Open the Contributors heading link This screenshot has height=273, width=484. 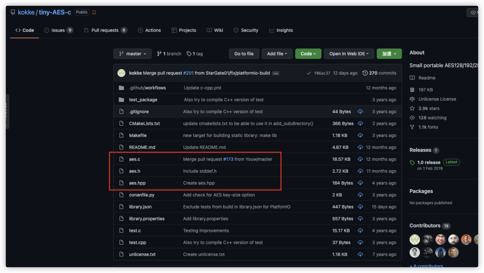pos(425,226)
